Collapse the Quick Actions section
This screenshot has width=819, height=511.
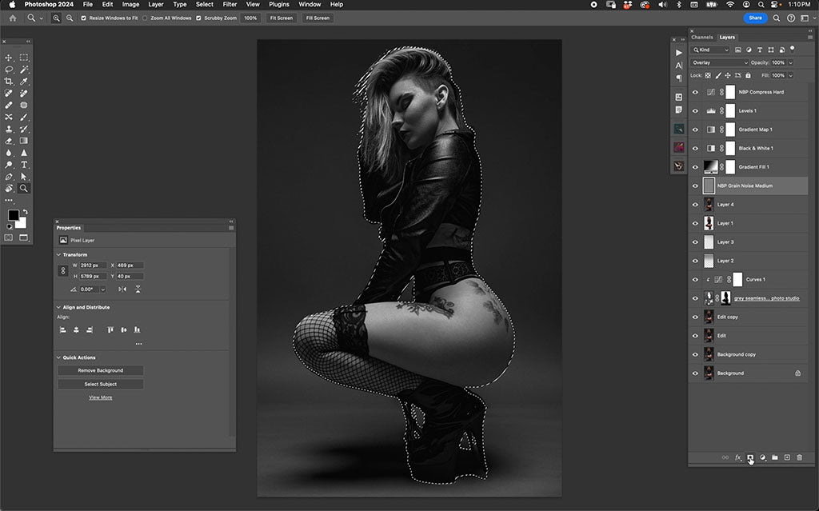(58, 357)
